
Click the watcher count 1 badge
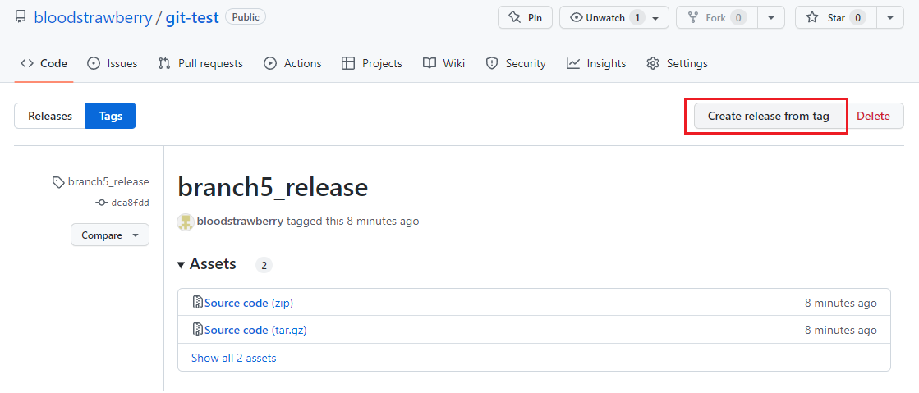point(637,17)
